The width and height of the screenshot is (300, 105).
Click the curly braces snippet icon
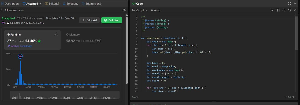tap(284, 10)
